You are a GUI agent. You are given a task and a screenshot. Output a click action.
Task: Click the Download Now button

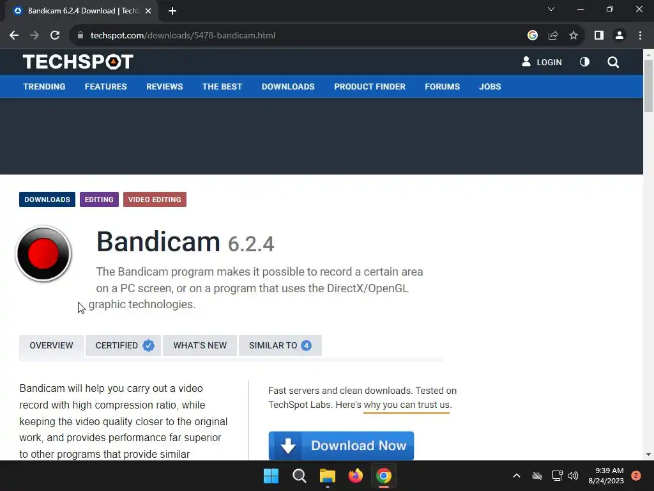point(341,446)
